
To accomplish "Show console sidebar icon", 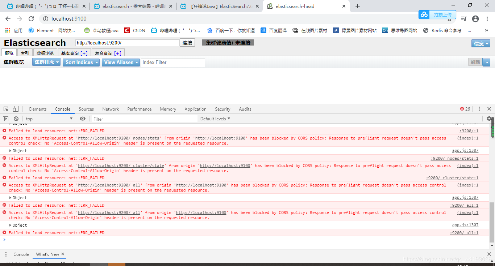I will [x=5, y=119].
